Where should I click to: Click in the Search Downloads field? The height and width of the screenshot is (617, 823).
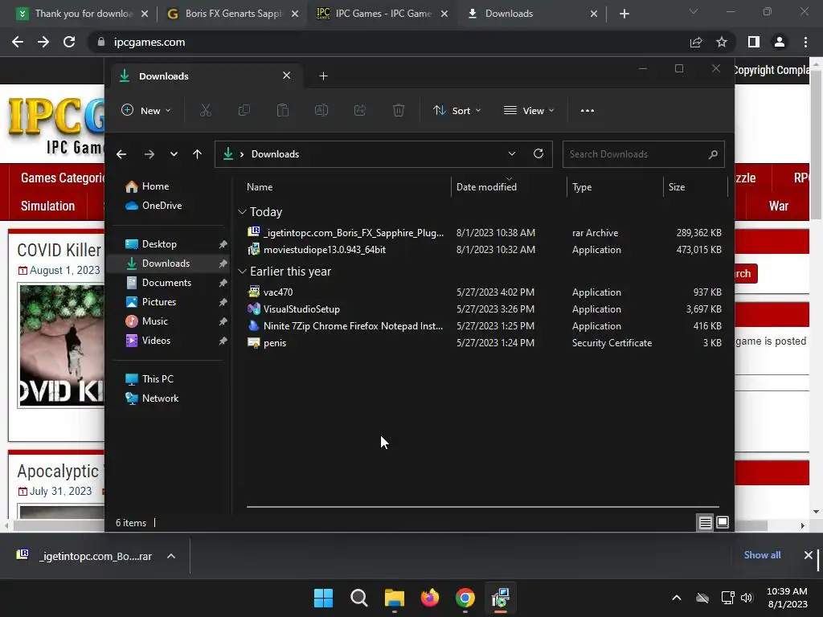[x=635, y=154]
